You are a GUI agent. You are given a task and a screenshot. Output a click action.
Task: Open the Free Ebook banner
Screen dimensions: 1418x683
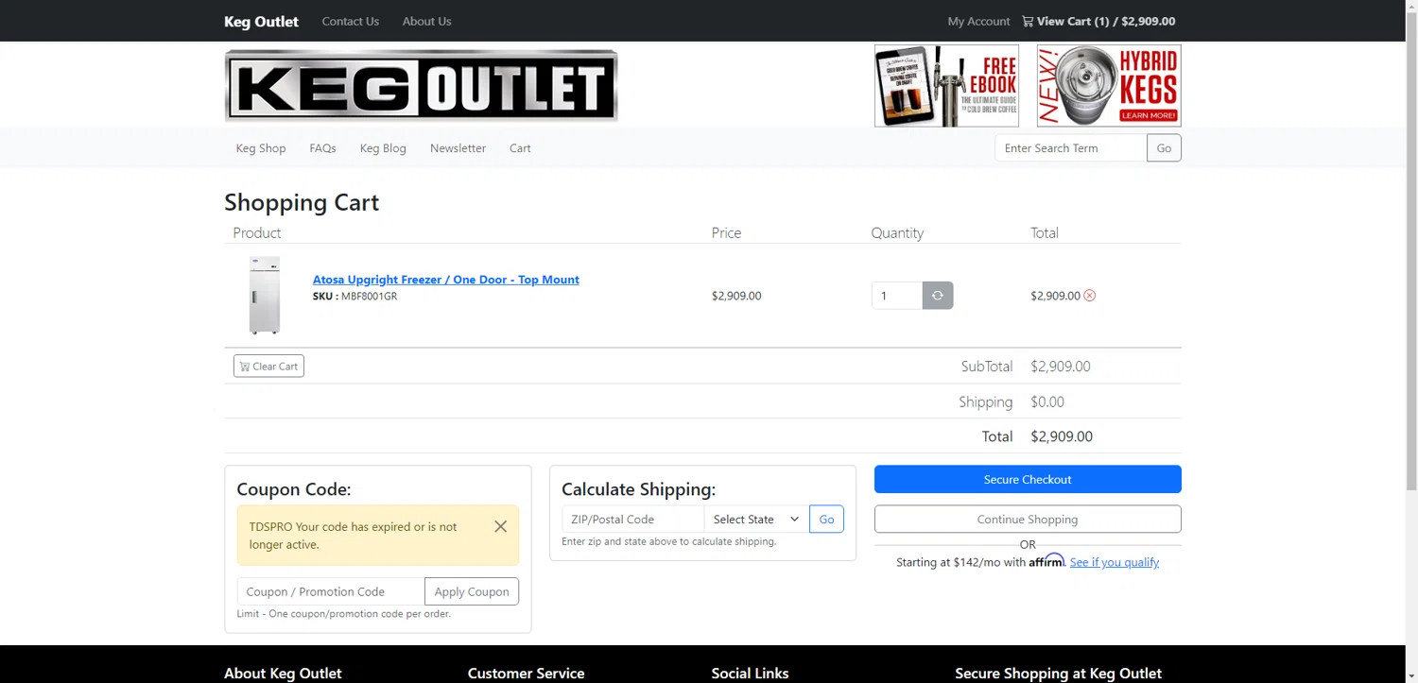coord(946,85)
